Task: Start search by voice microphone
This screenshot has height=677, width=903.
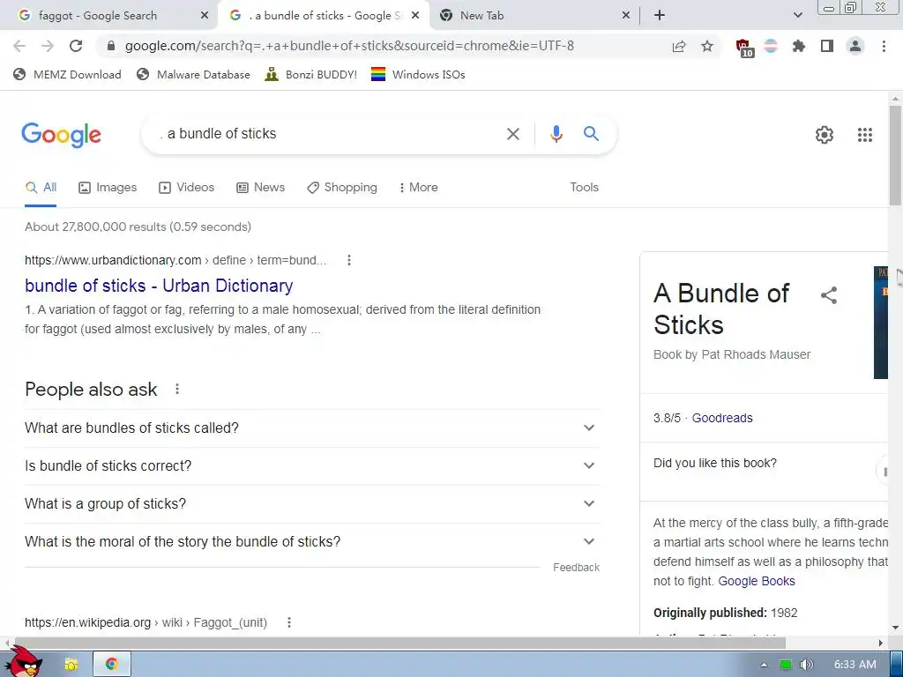Action: coord(556,134)
